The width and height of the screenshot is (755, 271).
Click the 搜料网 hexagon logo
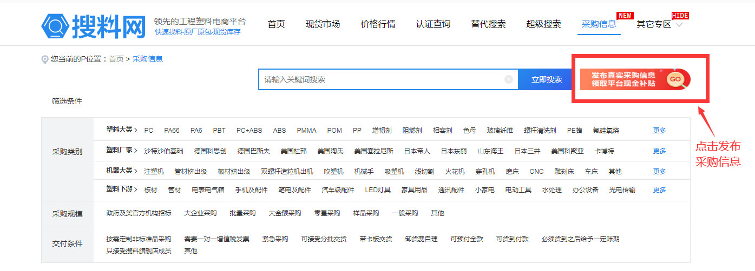tap(56, 25)
